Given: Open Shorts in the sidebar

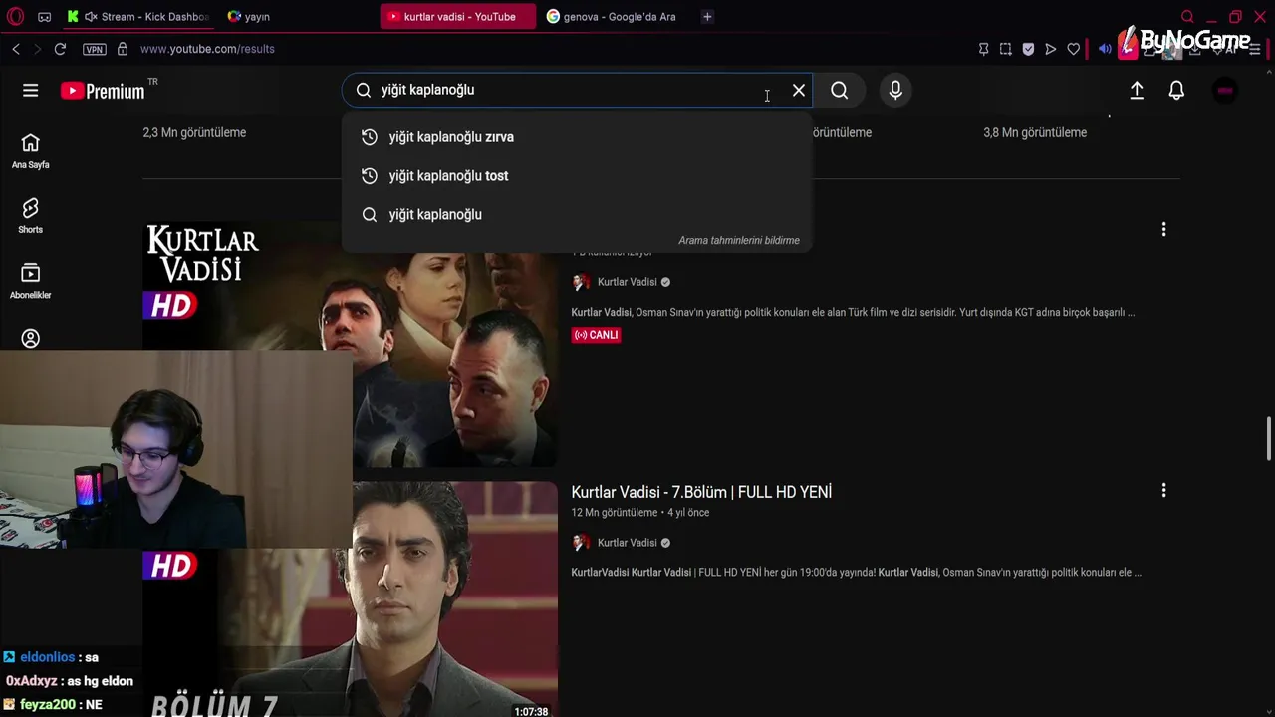Looking at the screenshot, I should (31, 216).
